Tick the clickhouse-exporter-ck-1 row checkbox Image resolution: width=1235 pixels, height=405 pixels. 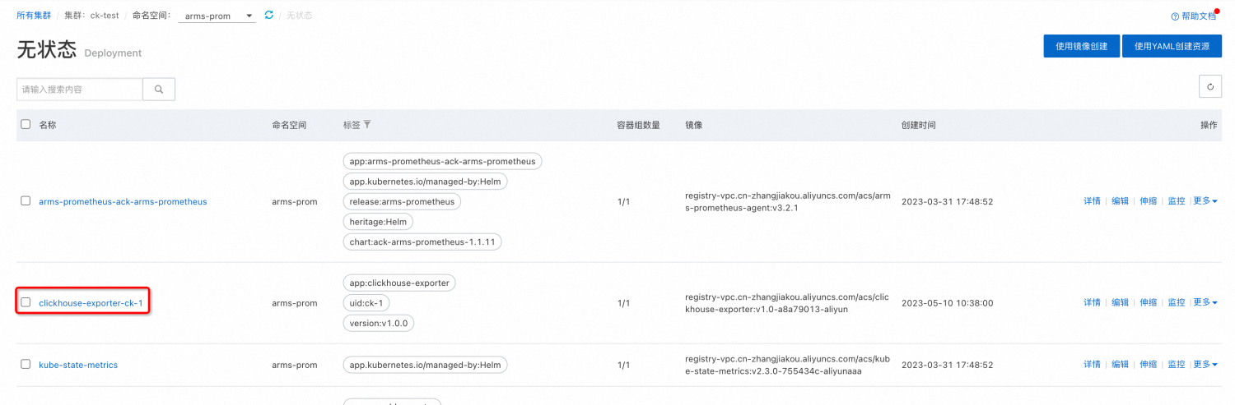pos(26,302)
